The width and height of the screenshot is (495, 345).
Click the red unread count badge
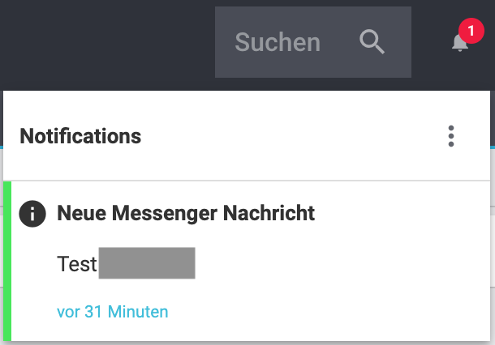[x=471, y=32]
